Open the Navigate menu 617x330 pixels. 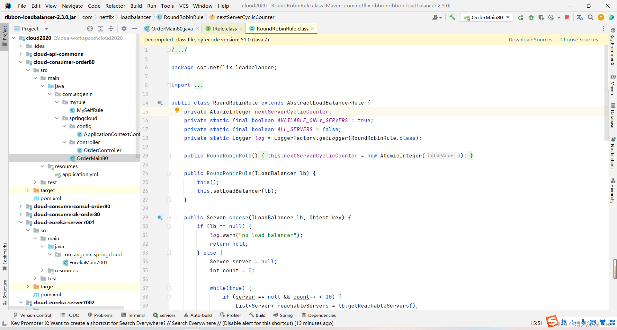(72, 6)
